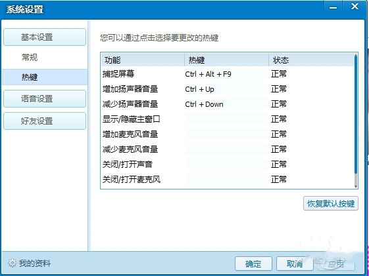Click the empty hotkey field for 增加麦克风音量

point(226,134)
